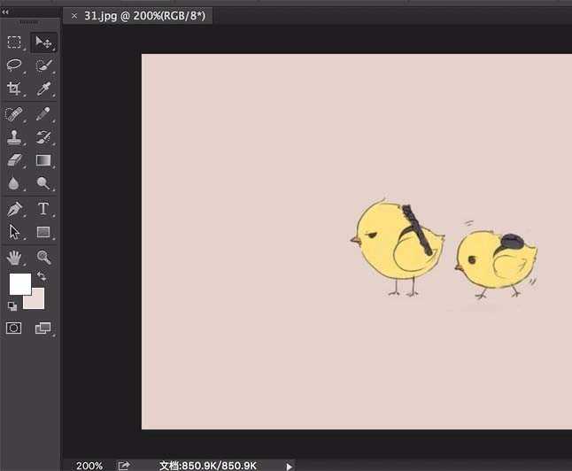Reset default foreground and background colors
The height and width of the screenshot is (471, 572).
pos(12,305)
